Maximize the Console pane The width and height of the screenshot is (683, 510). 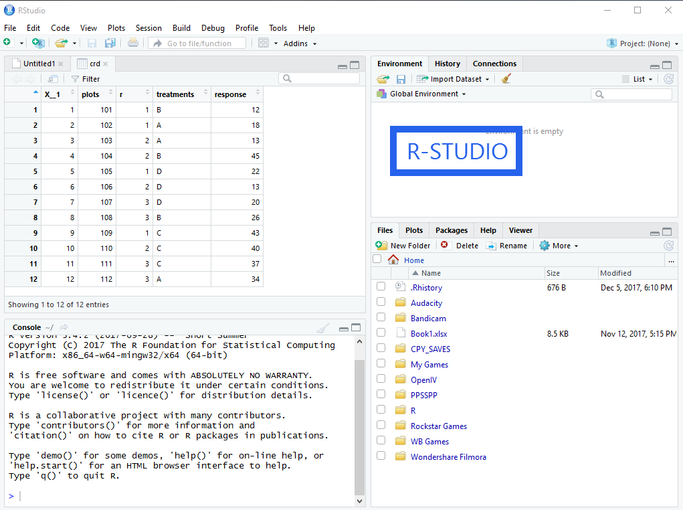(356, 327)
